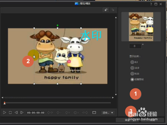Click the rotation degree input showing 0

tap(135, 46)
